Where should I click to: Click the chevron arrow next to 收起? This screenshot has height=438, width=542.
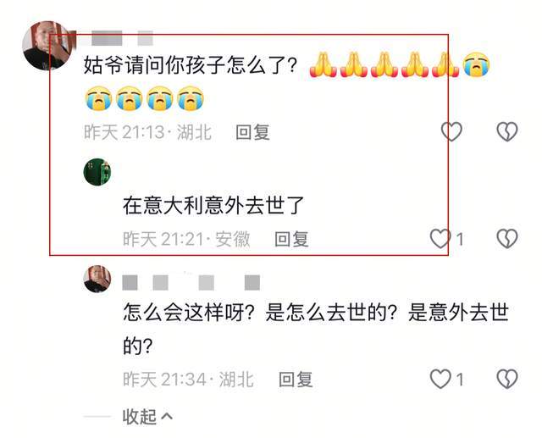pos(167,415)
